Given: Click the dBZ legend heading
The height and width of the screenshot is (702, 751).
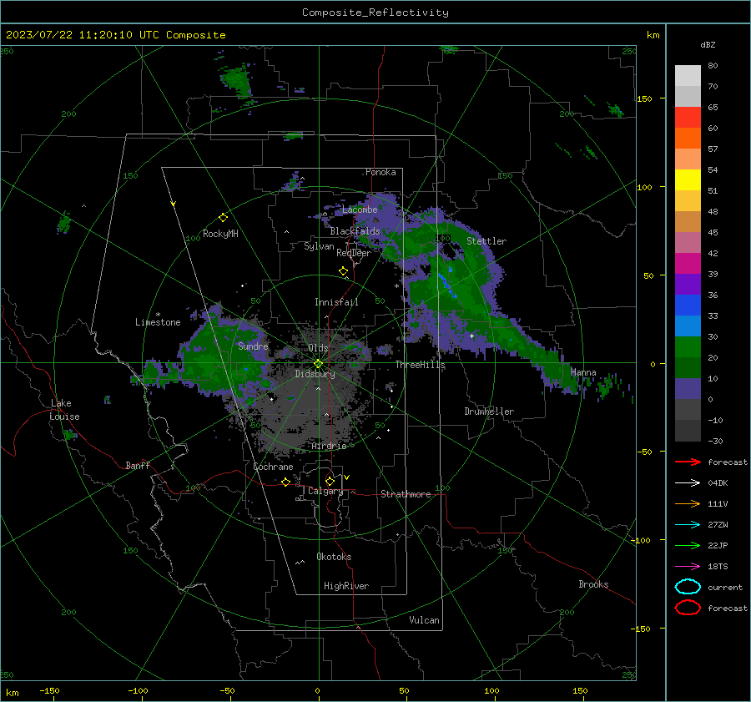Looking at the screenshot, I should [708, 44].
